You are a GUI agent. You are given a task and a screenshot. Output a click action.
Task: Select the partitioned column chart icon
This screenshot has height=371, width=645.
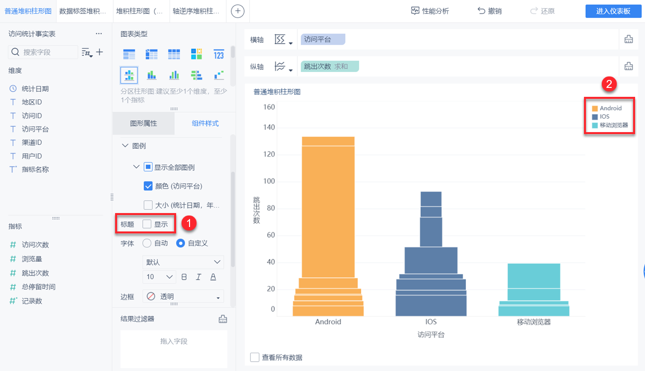point(129,75)
